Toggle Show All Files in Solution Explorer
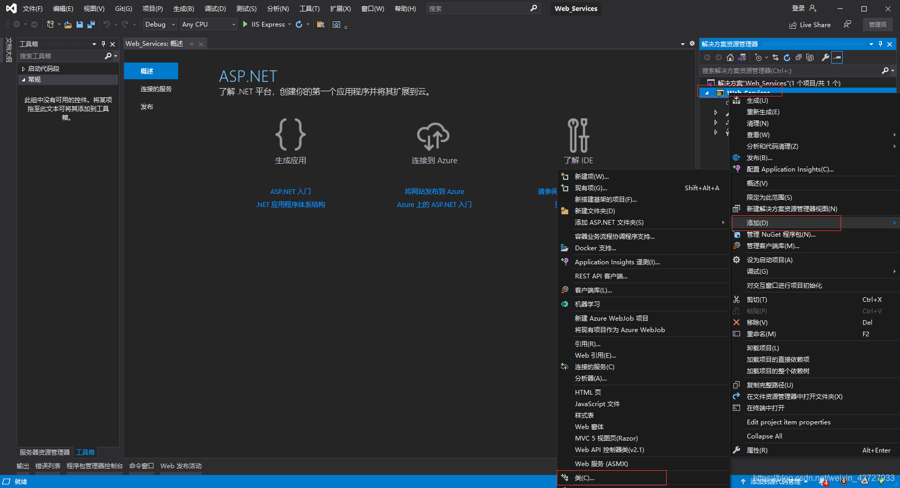900x488 pixels. pos(810,57)
